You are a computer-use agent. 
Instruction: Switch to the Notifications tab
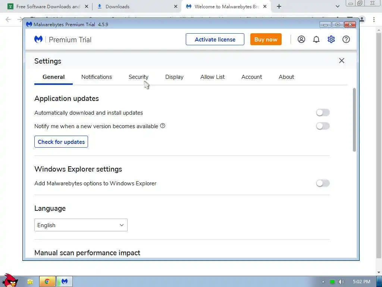coord(97,77)
